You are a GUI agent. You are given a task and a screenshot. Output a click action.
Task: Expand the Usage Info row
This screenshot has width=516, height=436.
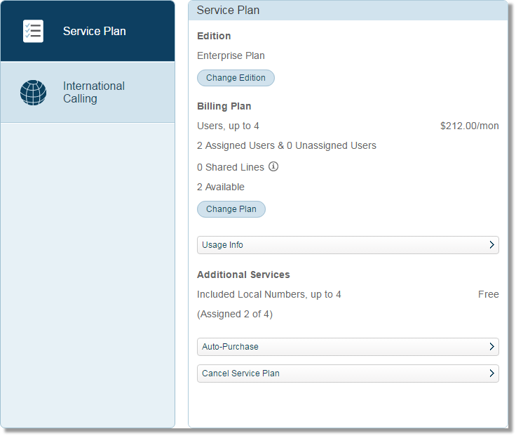click(x=348, y=245)
